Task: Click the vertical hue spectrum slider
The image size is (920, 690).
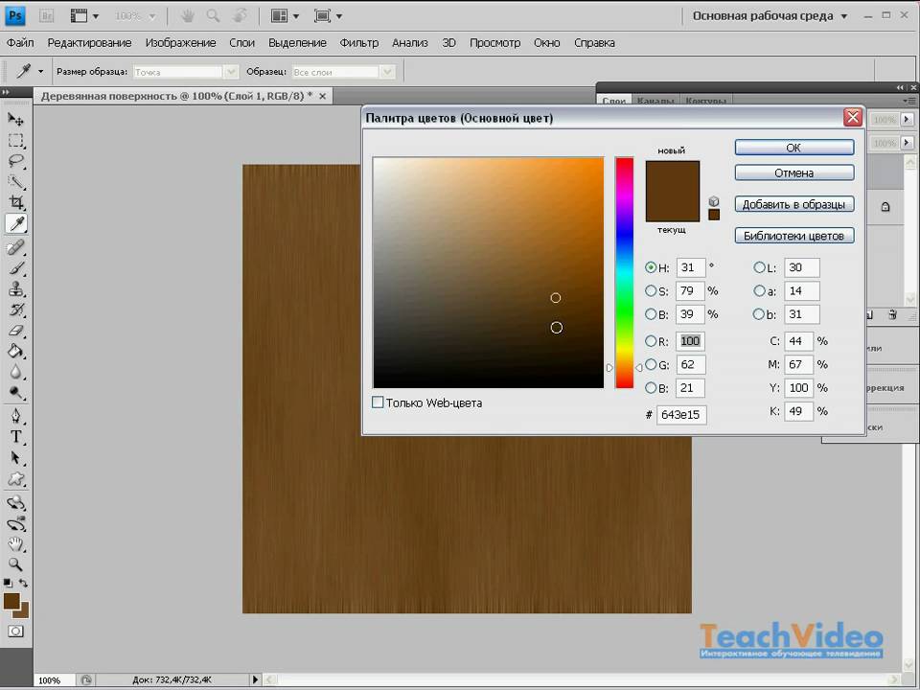Action: point(624,272)
